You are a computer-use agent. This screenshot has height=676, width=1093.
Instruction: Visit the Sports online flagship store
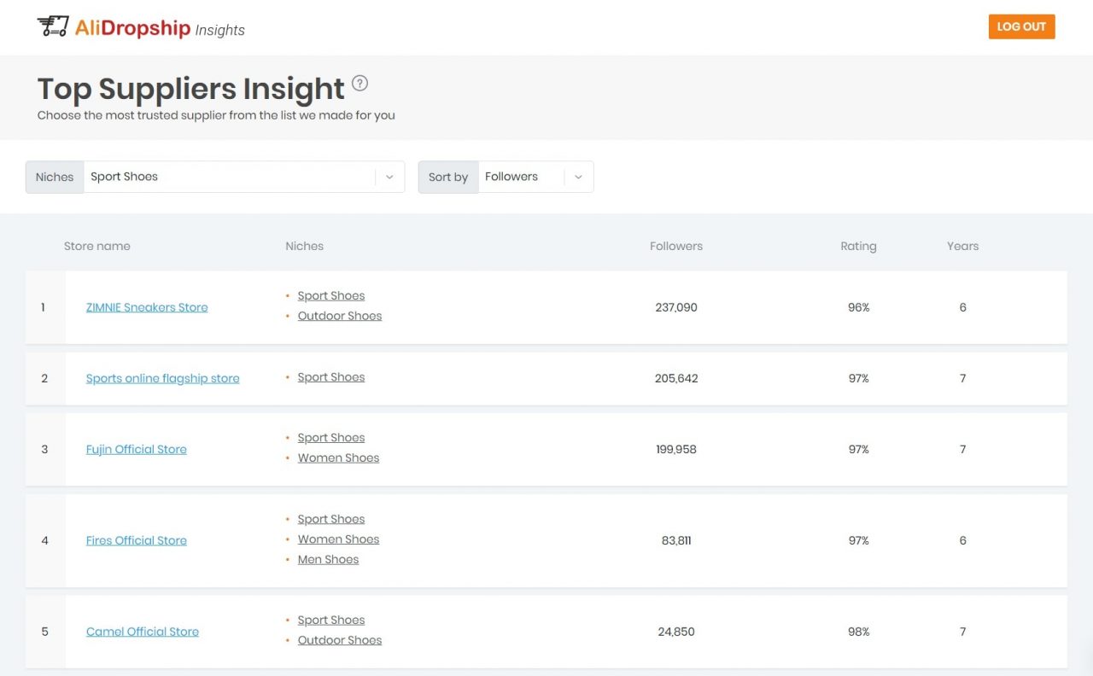(x=162, y=377)
